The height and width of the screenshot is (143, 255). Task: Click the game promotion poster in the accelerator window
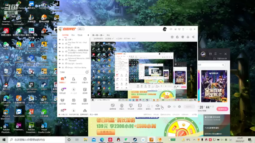[x=214, y=86]
